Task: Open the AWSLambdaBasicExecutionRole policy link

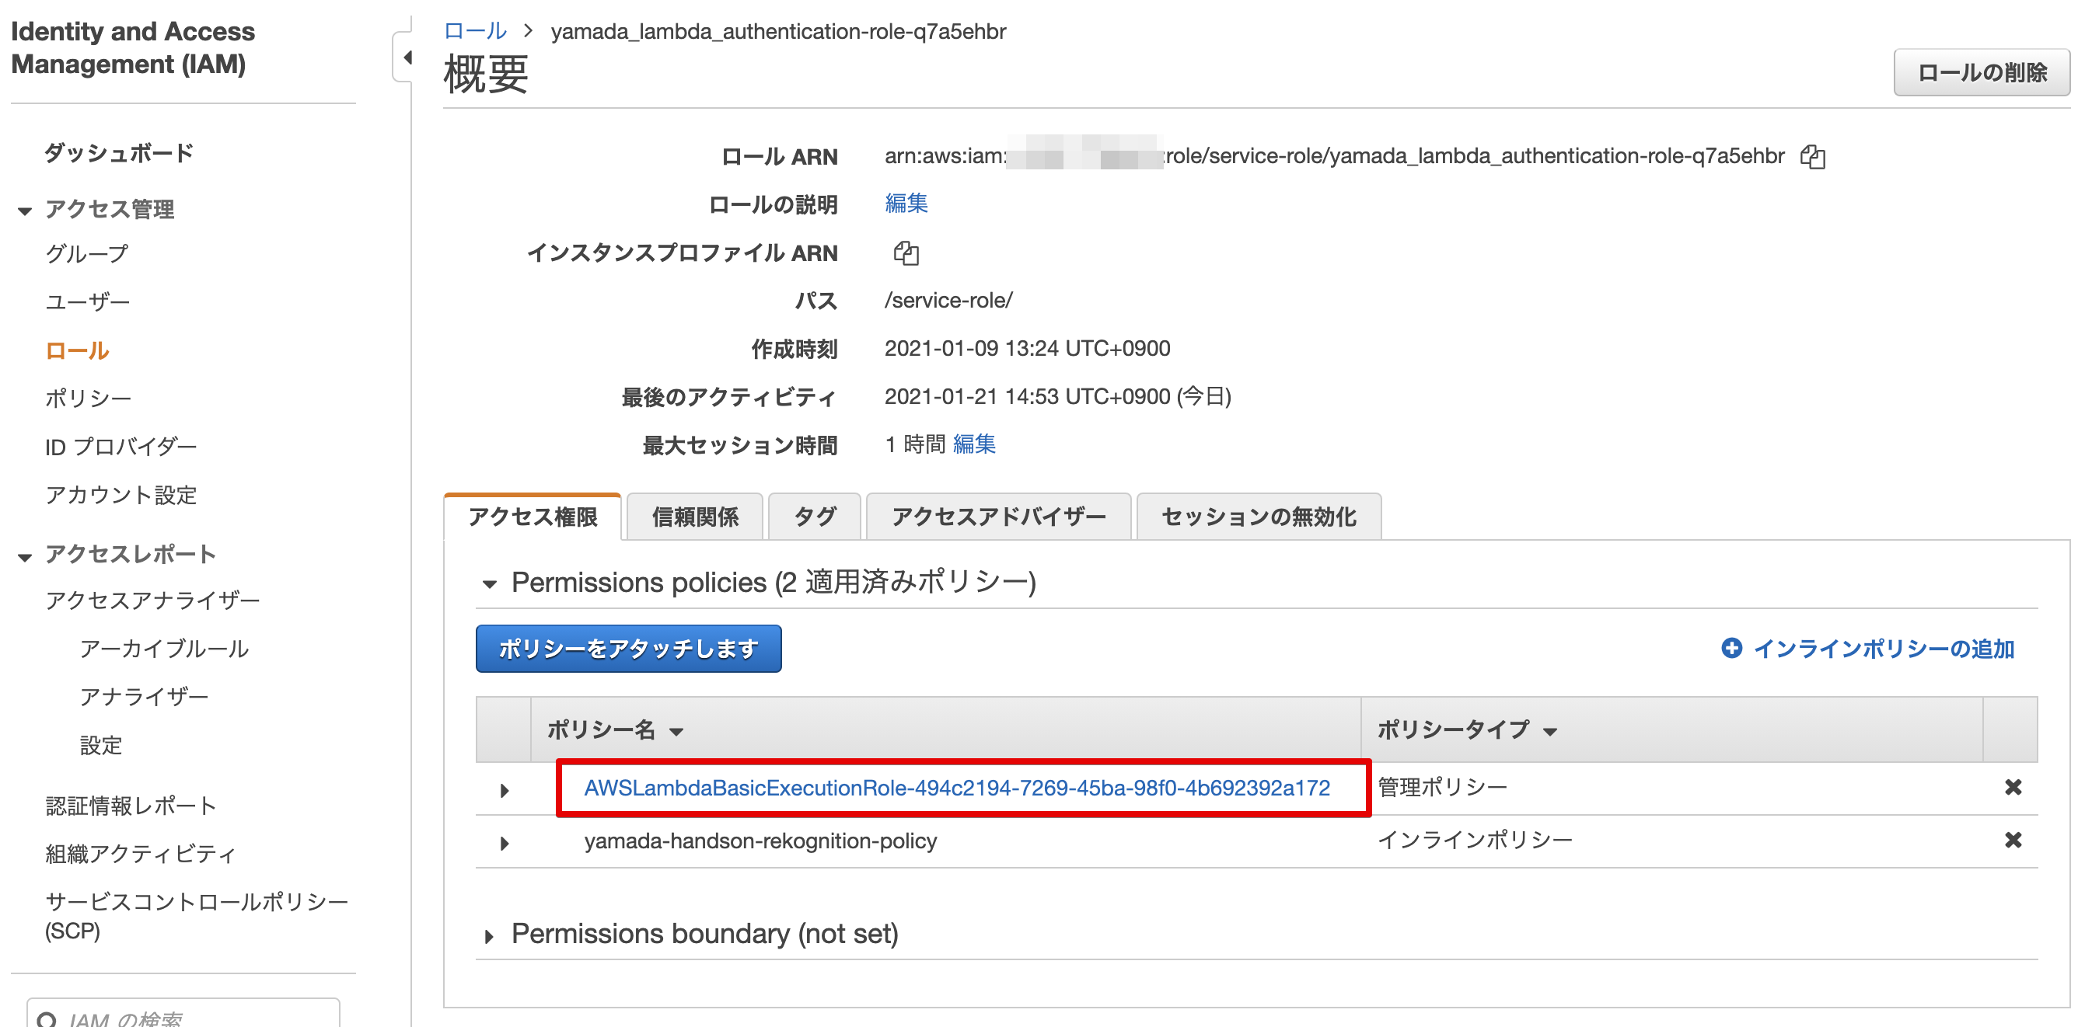Action: click(957, 788)
